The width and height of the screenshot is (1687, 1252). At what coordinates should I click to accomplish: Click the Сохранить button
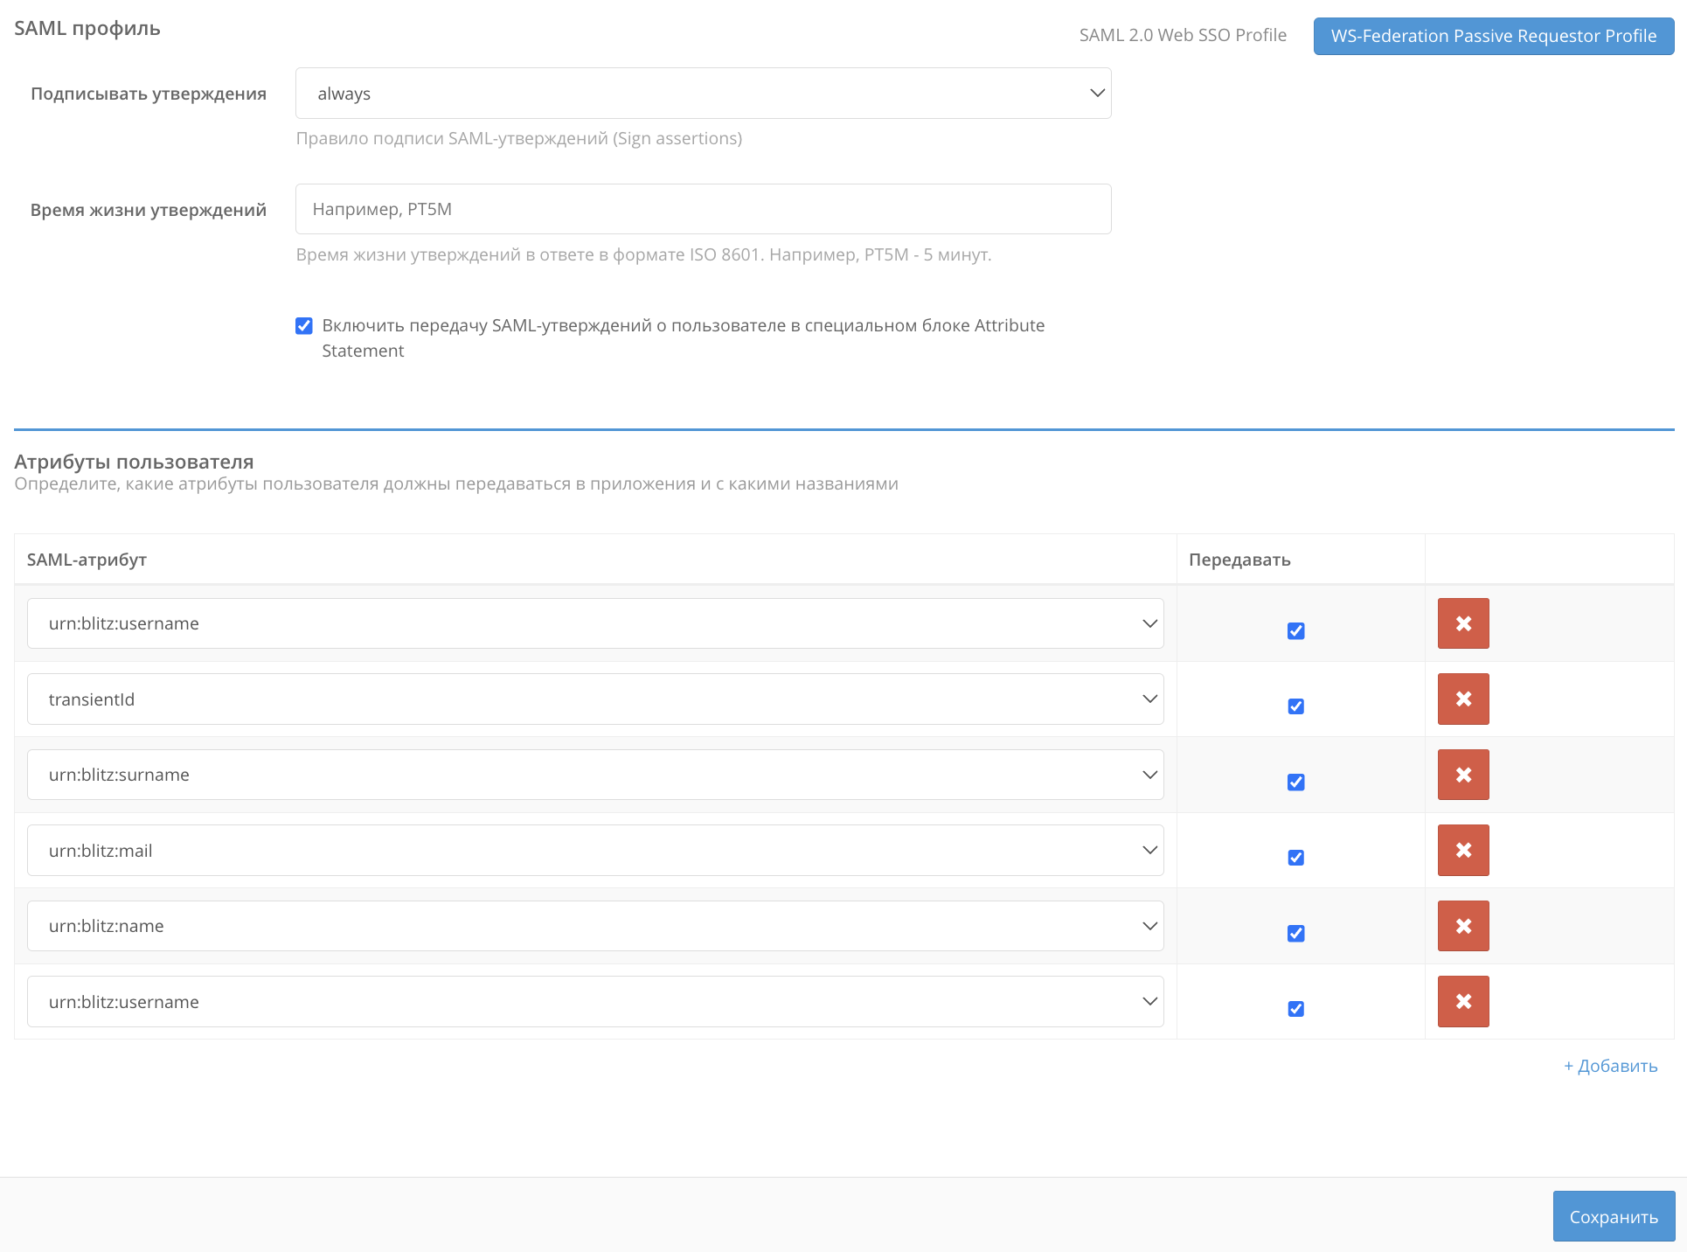click(x=1613, y=1216)
